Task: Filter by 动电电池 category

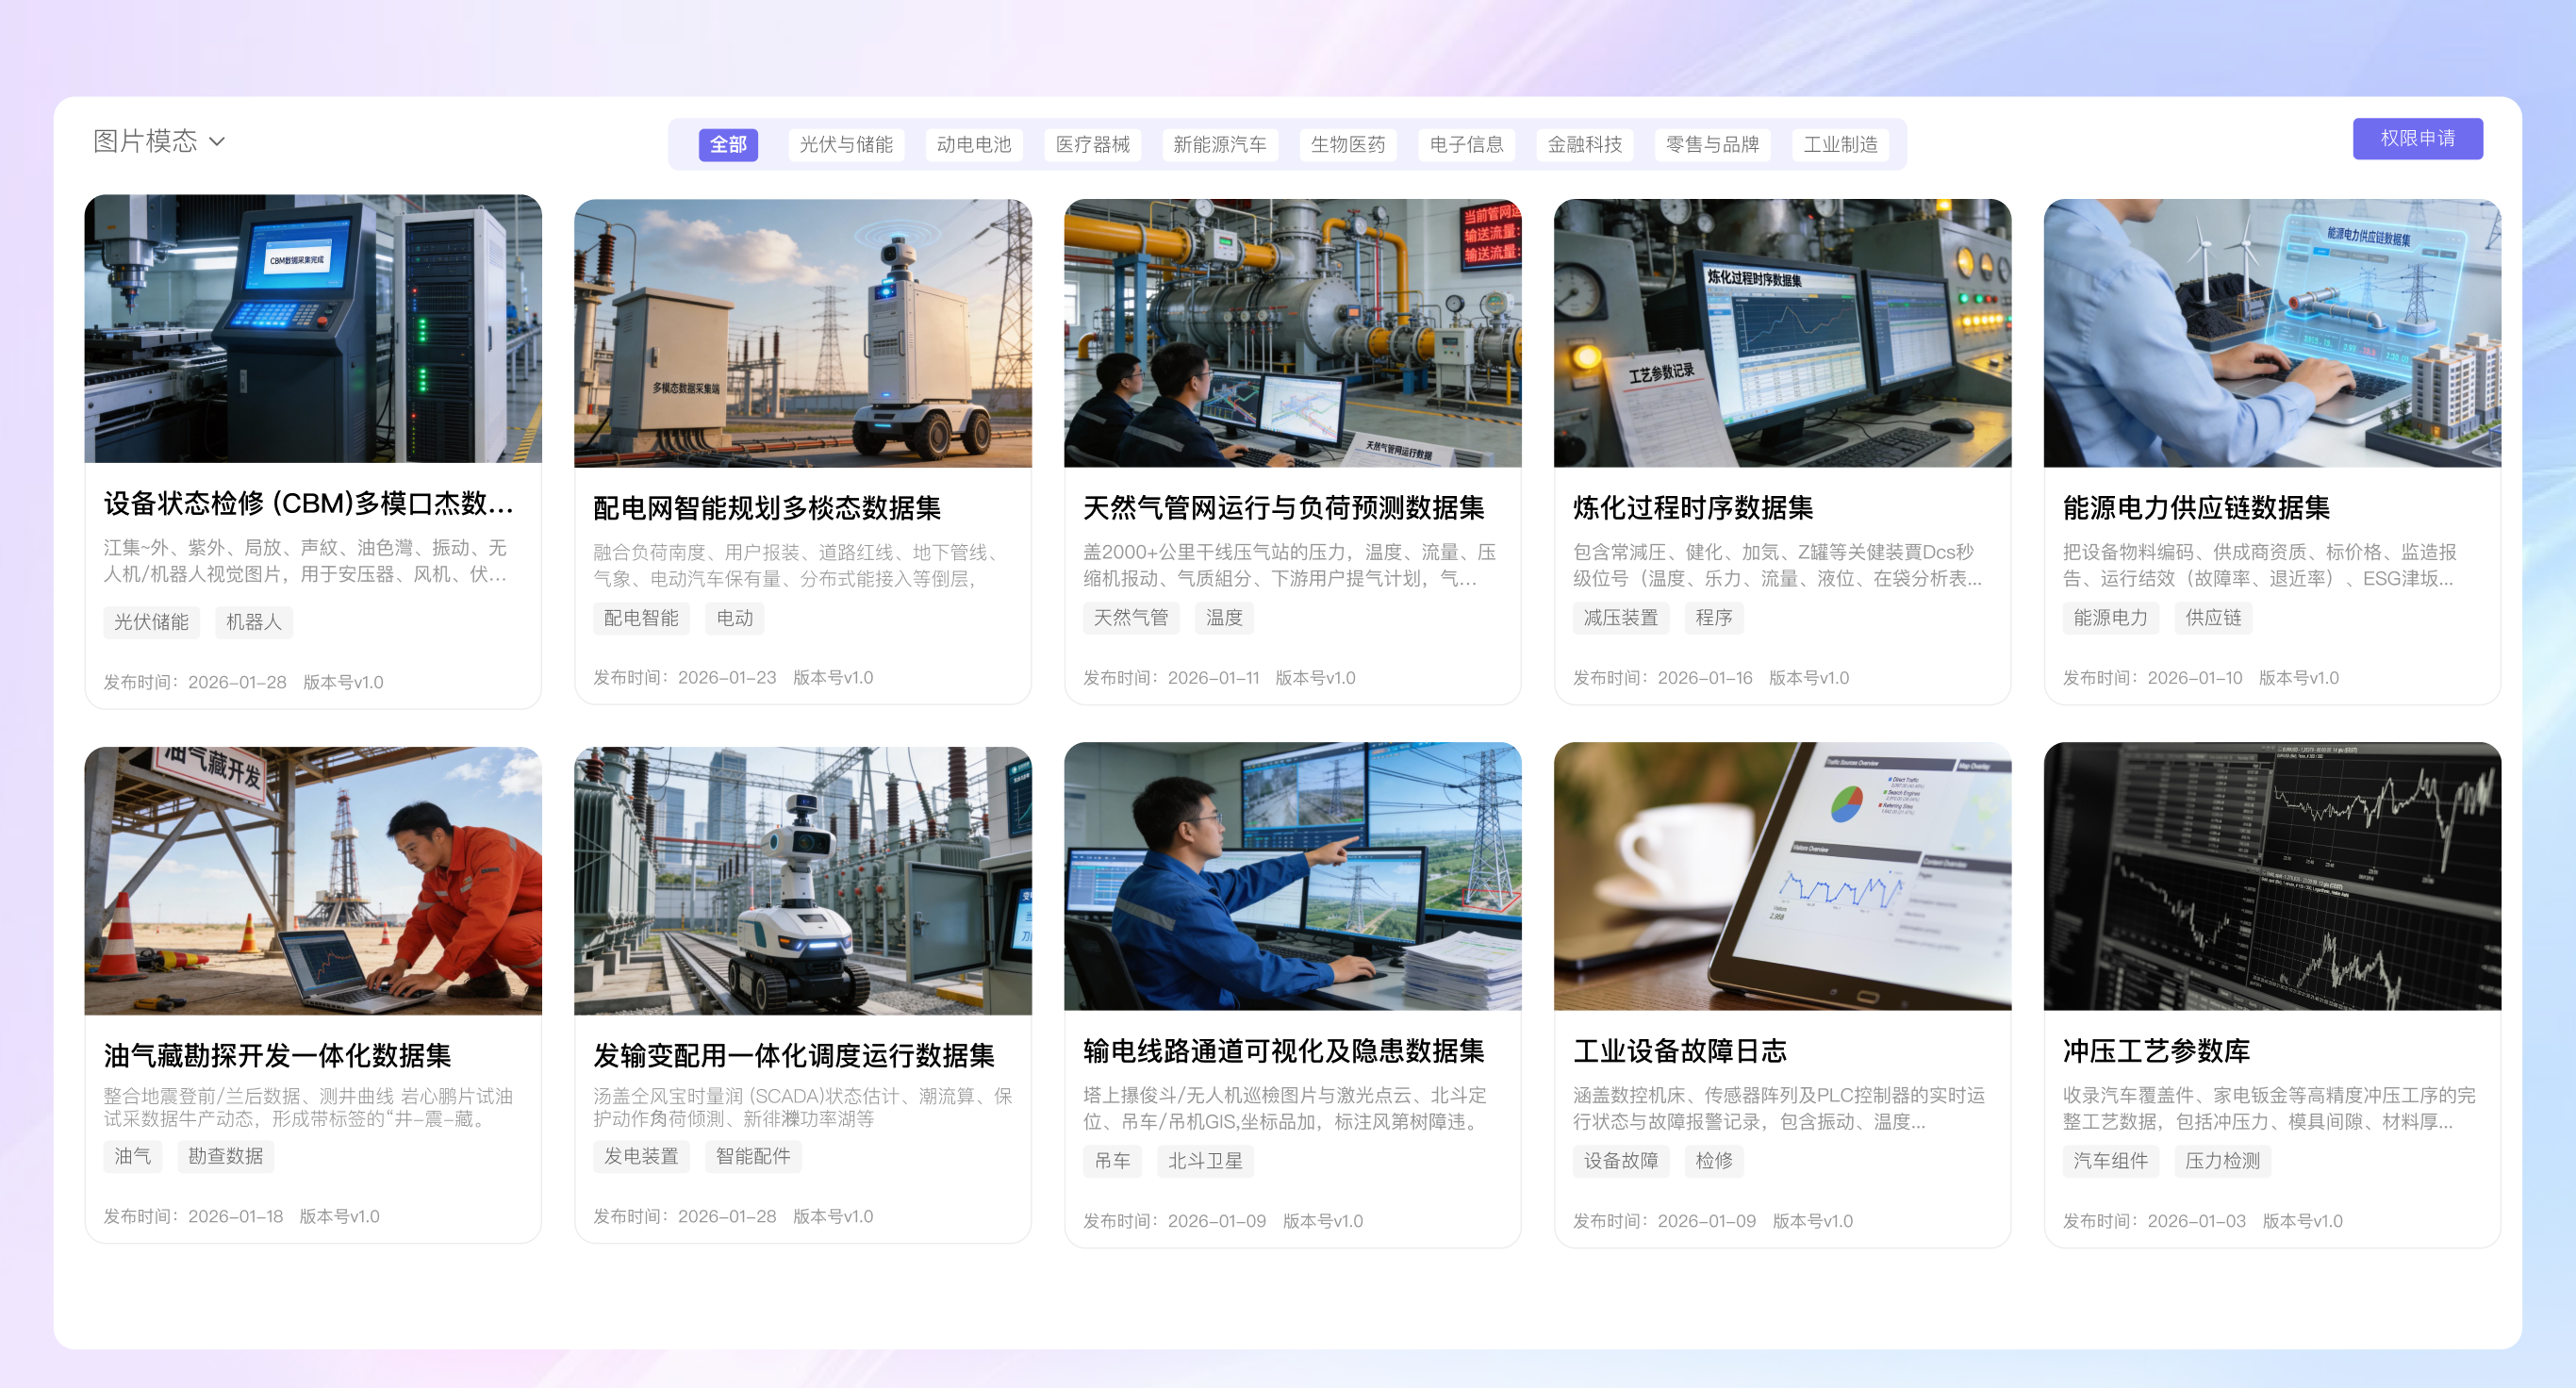Action: (x=973, y=144)
